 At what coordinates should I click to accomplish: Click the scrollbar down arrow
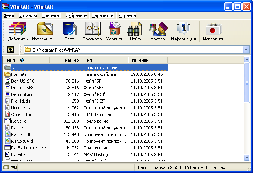[x=247, y=157]
